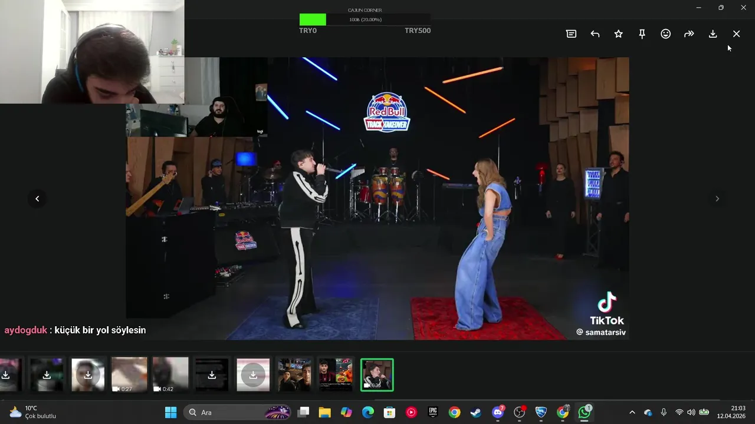Download the media using the top download icon
Screen dimensions: 755x424
tap(713, 34)
